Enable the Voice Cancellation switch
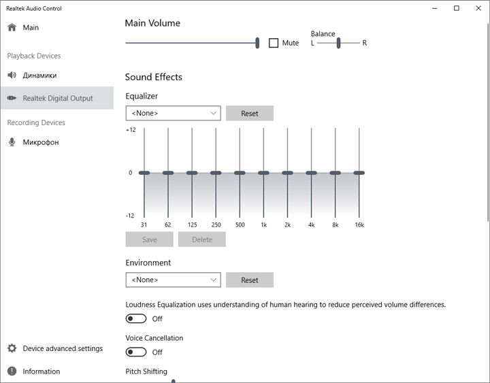The height and width of the screenshot is (383, 490). (136, 352)
